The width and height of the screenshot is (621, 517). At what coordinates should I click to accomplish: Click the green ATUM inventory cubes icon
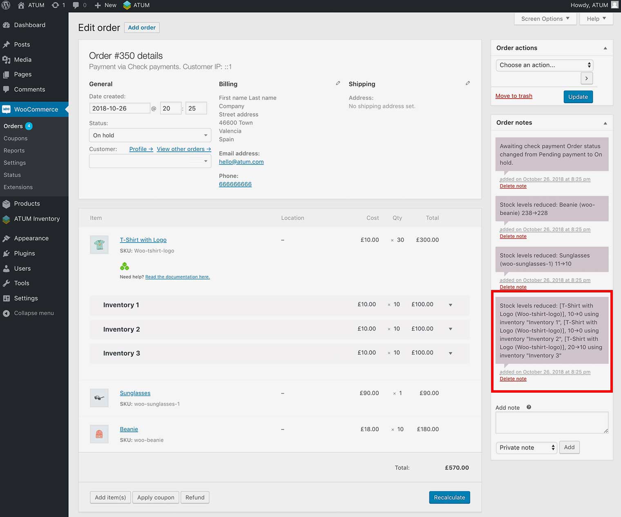point(125,267)
